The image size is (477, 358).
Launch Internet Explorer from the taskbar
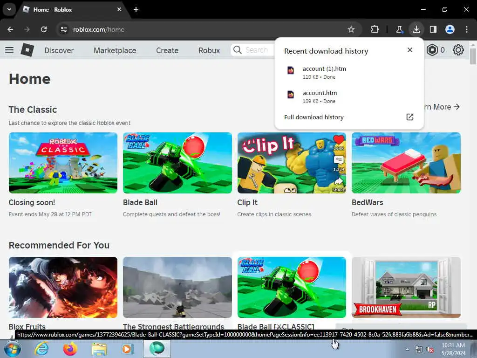(x=41, y=349)
